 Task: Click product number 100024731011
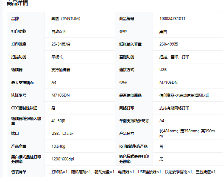pos(172,19)
